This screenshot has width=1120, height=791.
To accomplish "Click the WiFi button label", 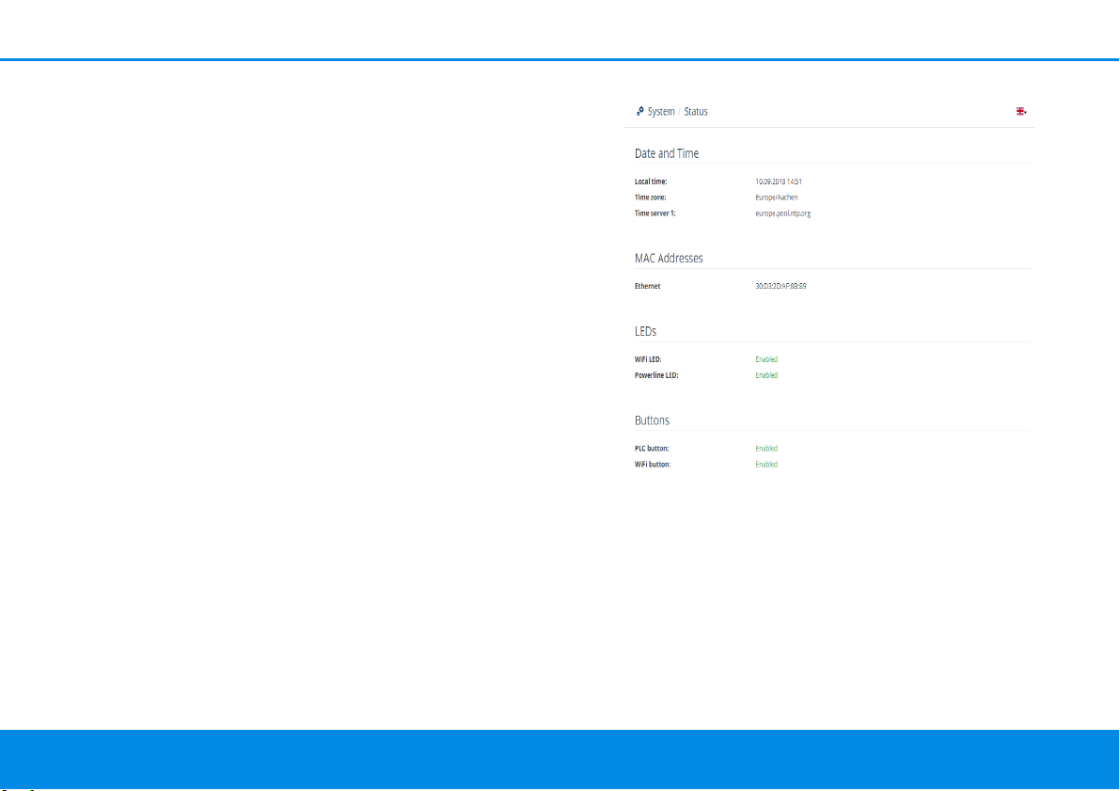I will pyautogui.click(x=652, y=465).
